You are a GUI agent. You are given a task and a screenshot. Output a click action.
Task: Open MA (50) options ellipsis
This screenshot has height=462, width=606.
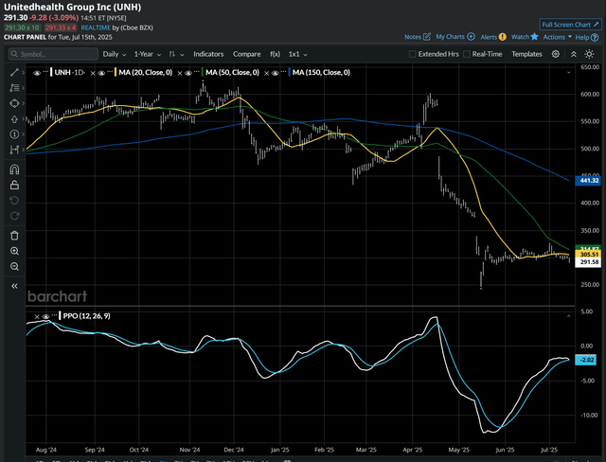(x=198, y=71)
